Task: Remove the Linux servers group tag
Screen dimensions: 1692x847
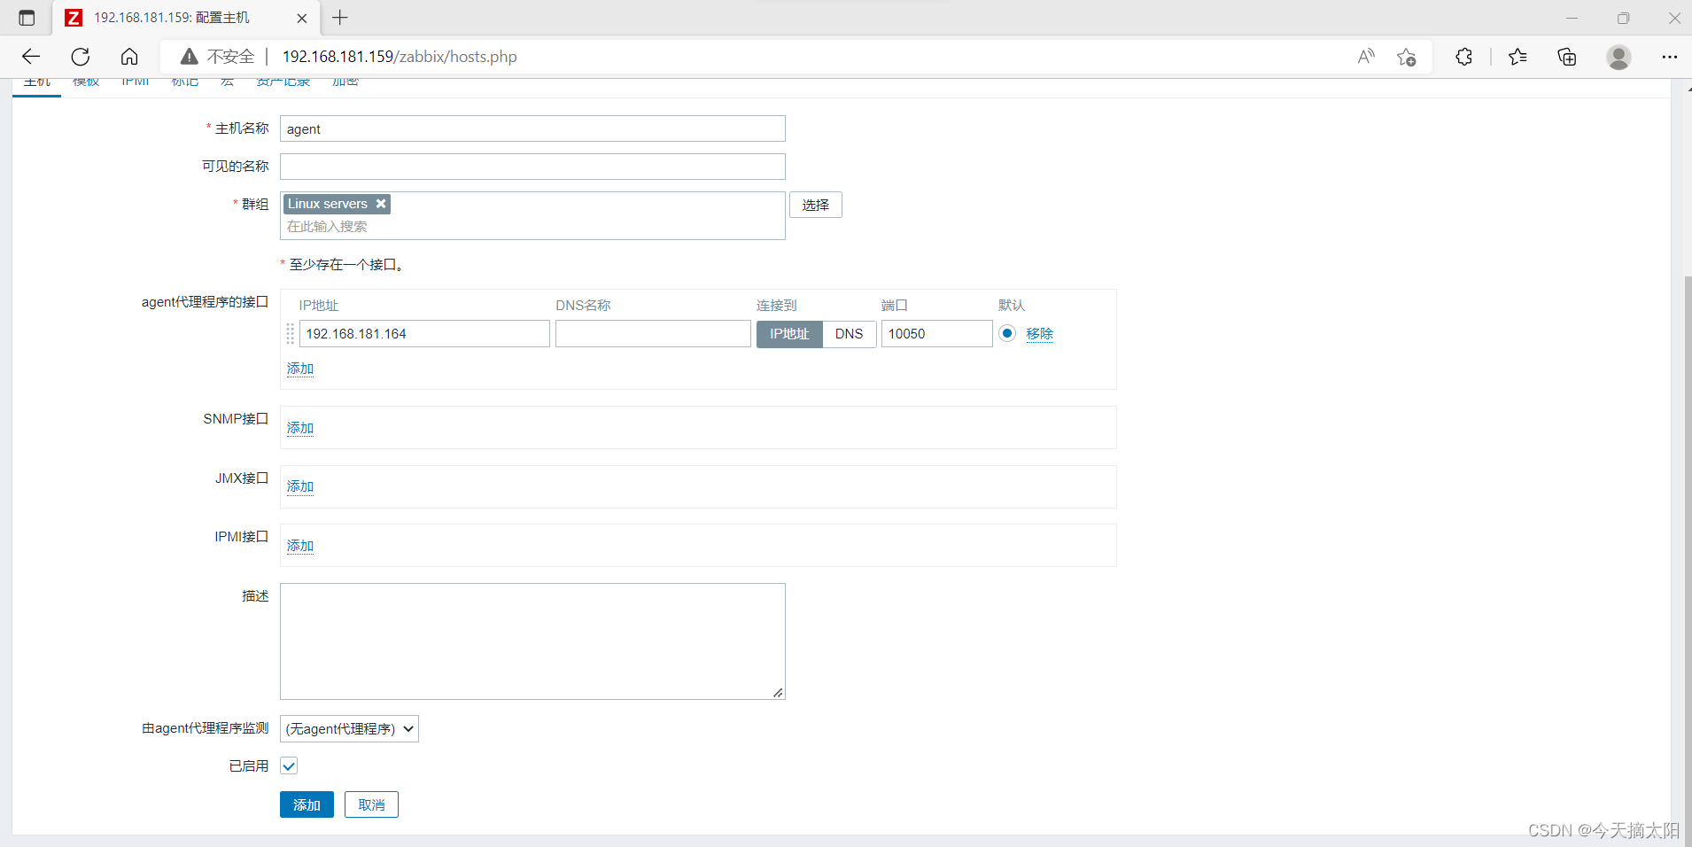Action: point(381,204)
